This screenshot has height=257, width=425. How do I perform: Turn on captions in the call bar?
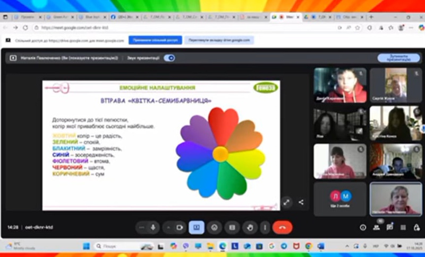232,227
